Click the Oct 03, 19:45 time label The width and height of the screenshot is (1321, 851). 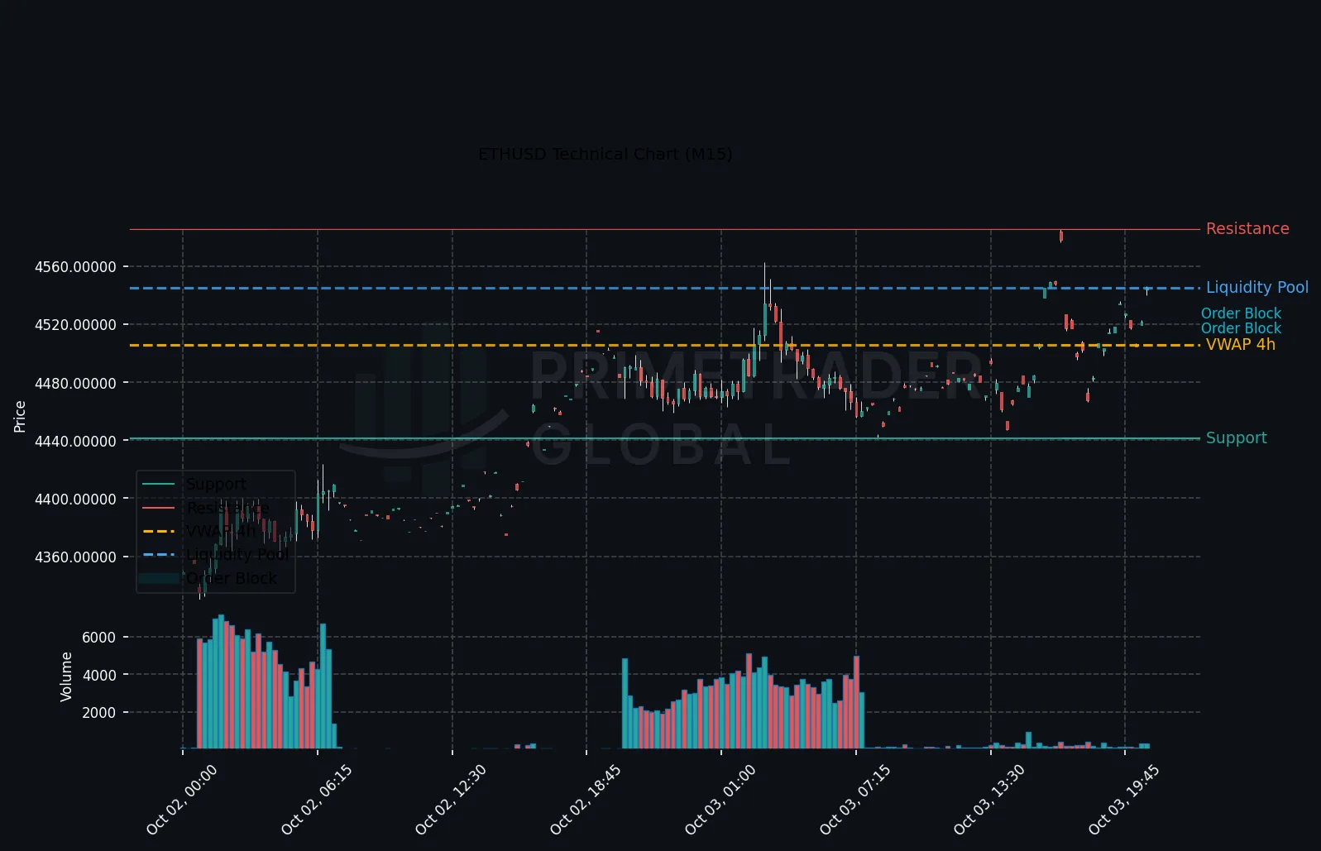(1124, 800)
